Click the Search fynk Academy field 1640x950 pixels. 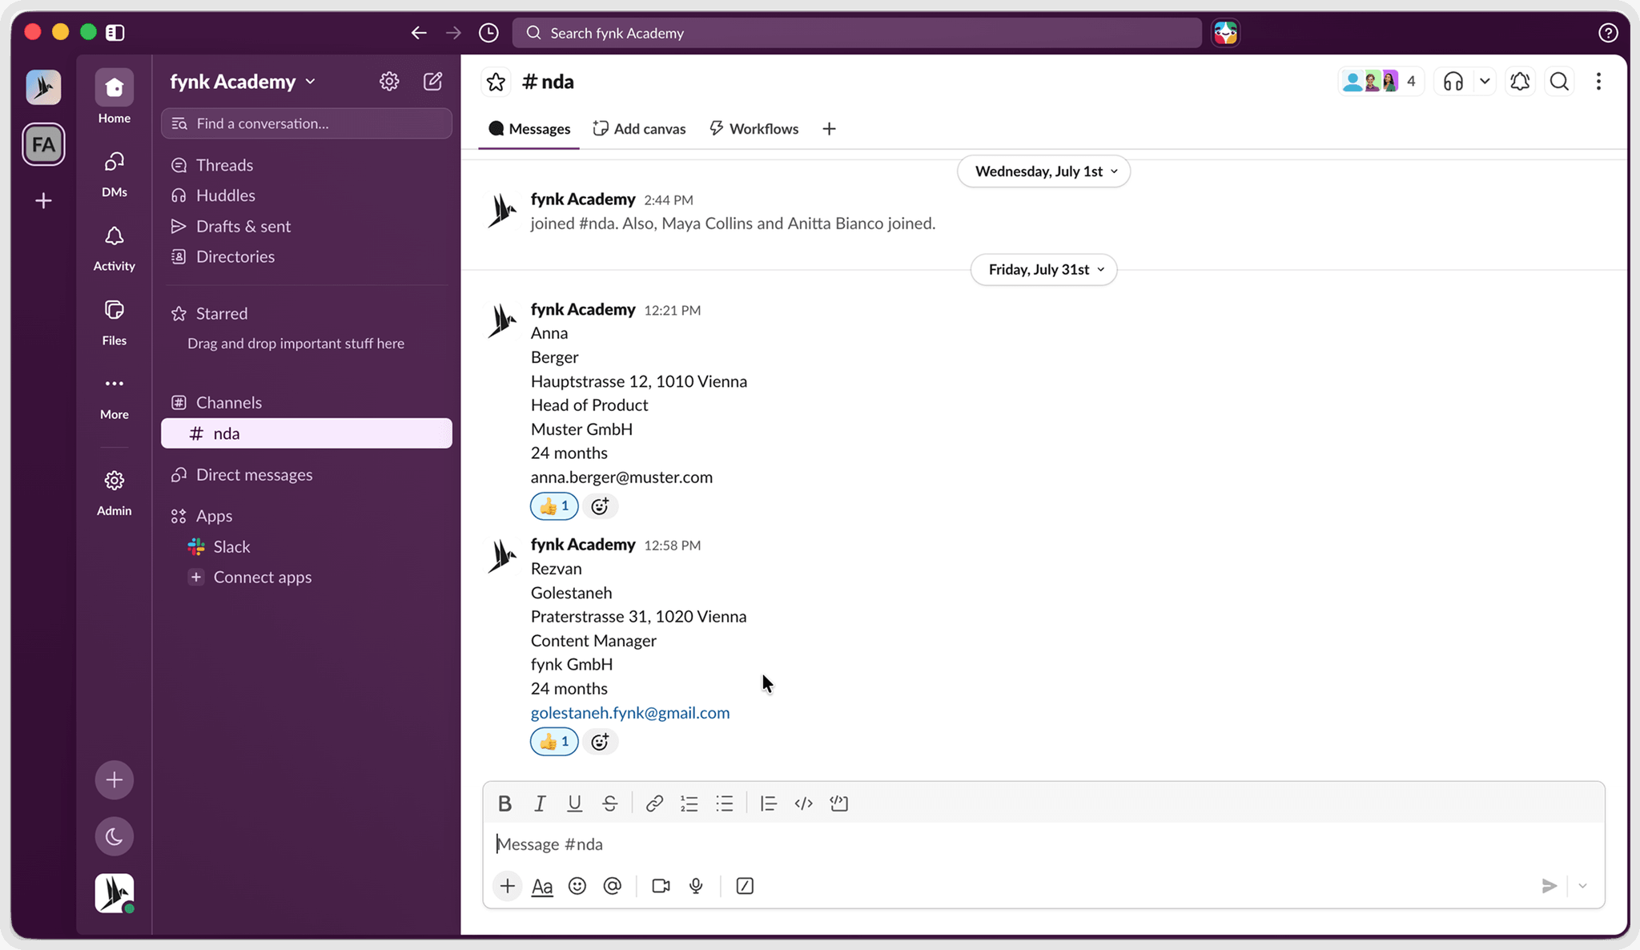(x=857, y=33)
